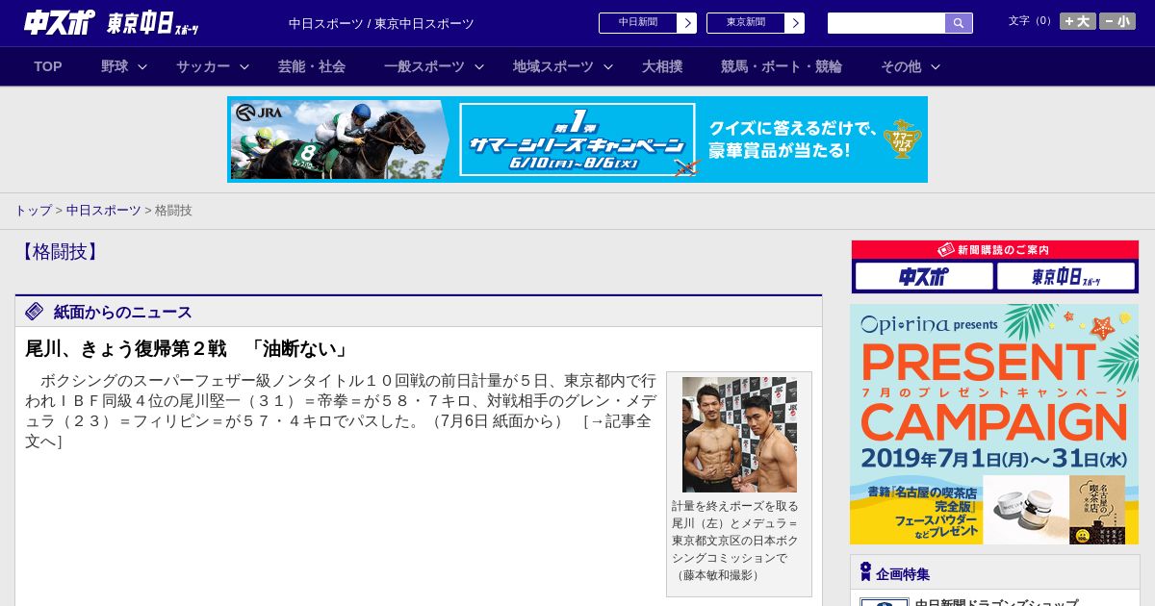Click the 【格闘技】 page heading
This screenshot has width=1155, height=606.
pyautogui.click(x=60, y=252)
